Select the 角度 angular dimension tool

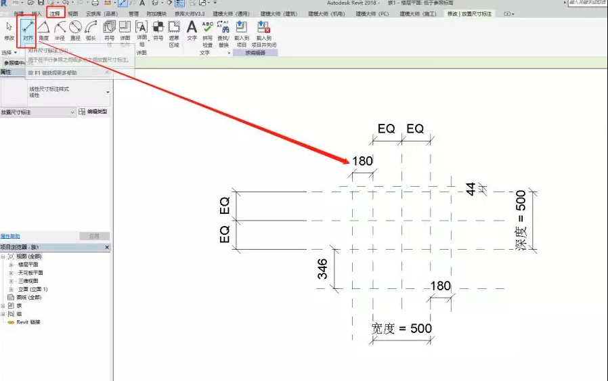pos(43,31)
